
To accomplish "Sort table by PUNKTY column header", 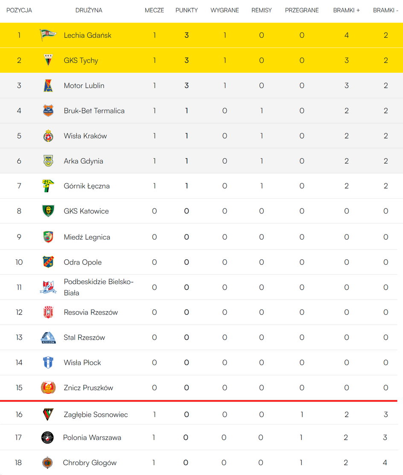I will click(187, 10).
